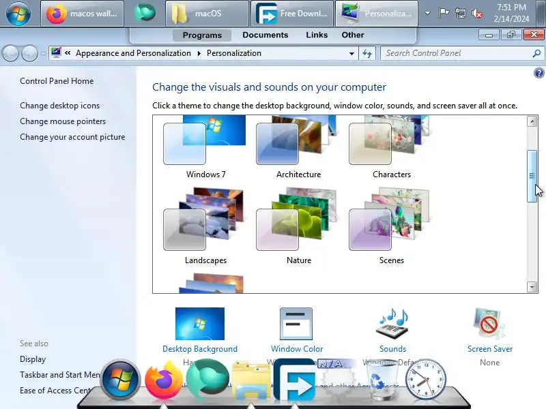Click the Windows orb in the dock
546x409 pixels.
pyautogui.click(x=120, y=380)
